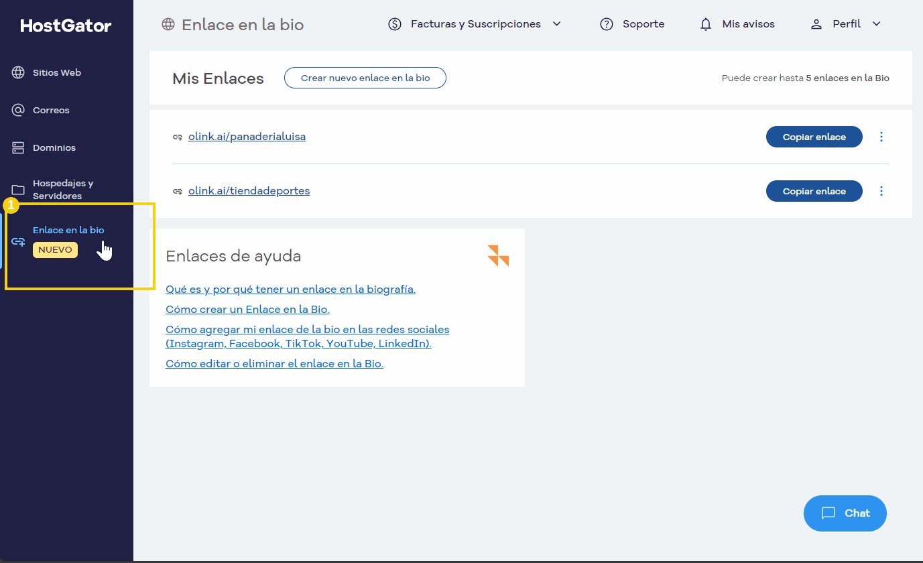Open three-dot menu for tiendadeportes link
Viewport: 923px width, 563px height.
881,191
